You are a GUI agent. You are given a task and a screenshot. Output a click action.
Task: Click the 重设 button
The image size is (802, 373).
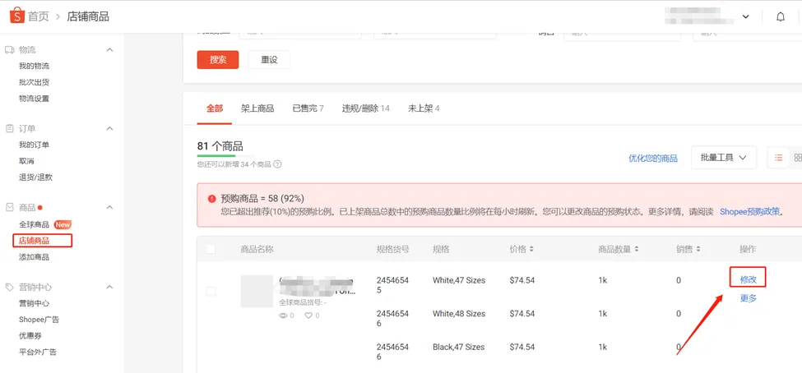point(269,59)
